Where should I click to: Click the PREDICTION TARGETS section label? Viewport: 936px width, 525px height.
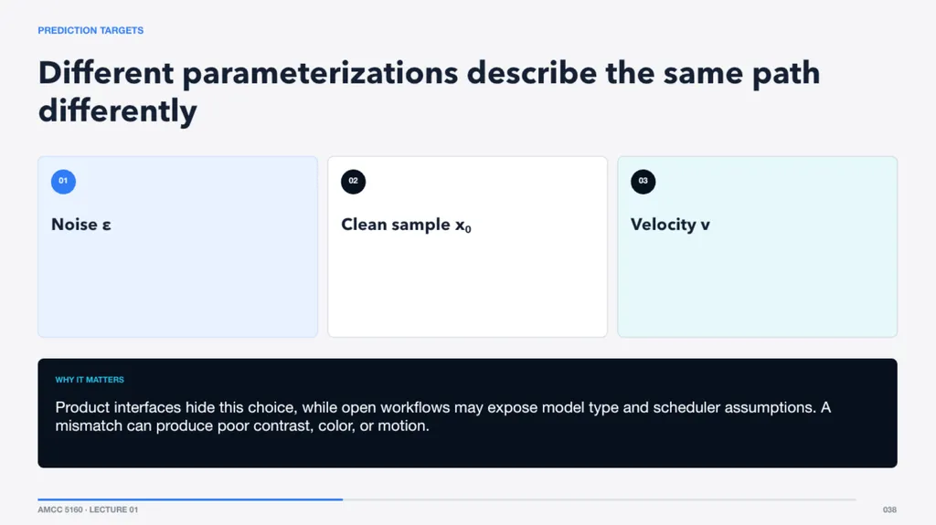pyautogui.click(x=90, y=30)
